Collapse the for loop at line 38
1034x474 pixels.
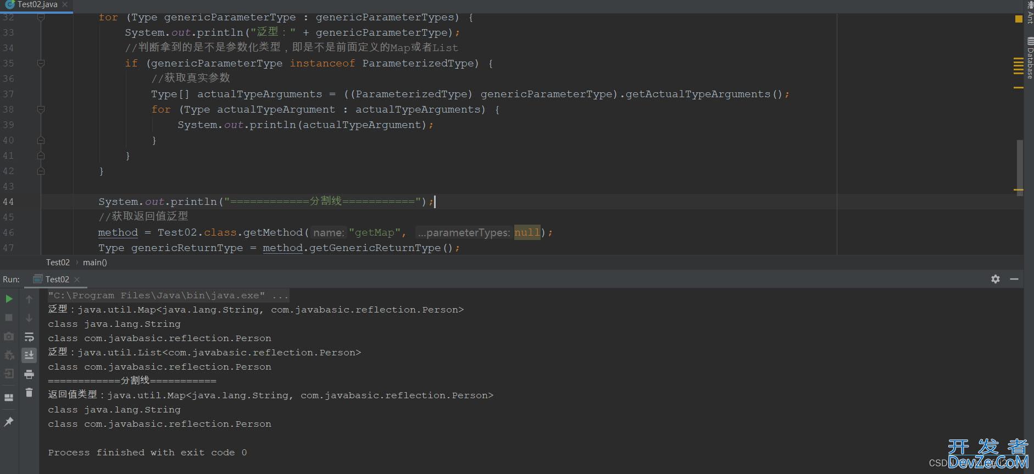point(41,109)
